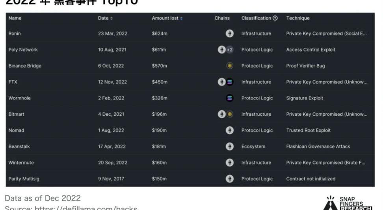Select the Chains column header

click(x=222, y=18)
